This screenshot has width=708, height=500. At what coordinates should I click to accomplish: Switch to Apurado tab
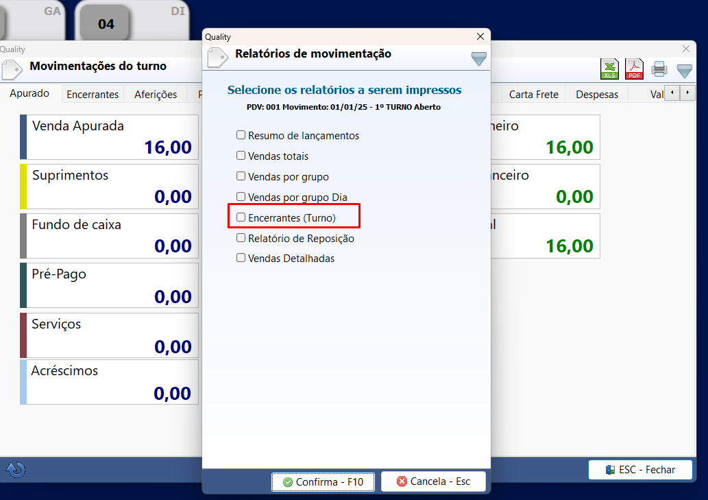coord(29,93)
